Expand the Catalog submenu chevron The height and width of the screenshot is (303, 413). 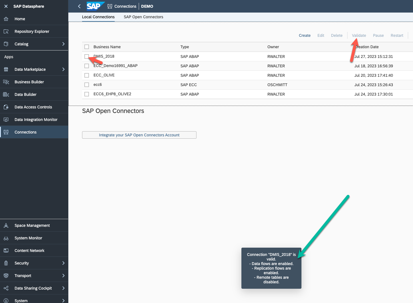click(63, 44)
